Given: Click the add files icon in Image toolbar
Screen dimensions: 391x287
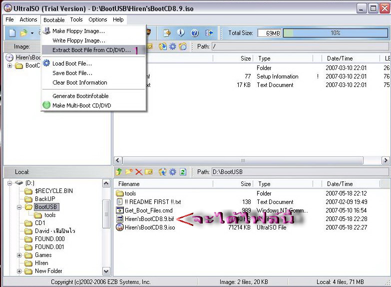Looking at the screenshot, I should [x=163, y=46].
